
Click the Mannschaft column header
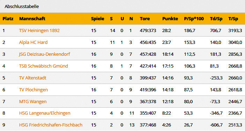[x=32, y=19]
